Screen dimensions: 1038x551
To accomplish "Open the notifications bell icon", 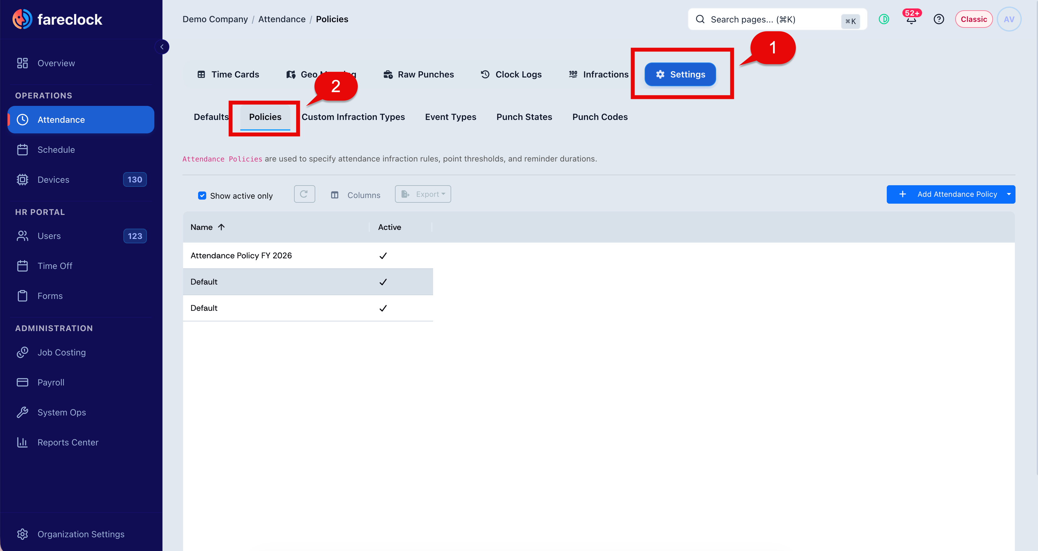I will pos(911,19).
